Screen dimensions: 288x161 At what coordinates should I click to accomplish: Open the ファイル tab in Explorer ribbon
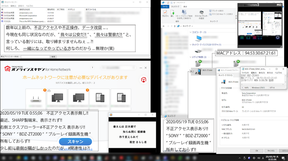(x=165, y=7)
